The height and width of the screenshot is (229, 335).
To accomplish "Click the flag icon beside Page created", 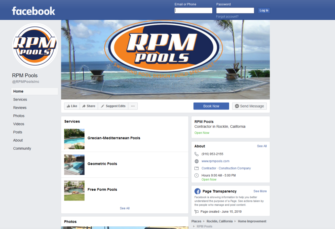I will tap(196, 212).
